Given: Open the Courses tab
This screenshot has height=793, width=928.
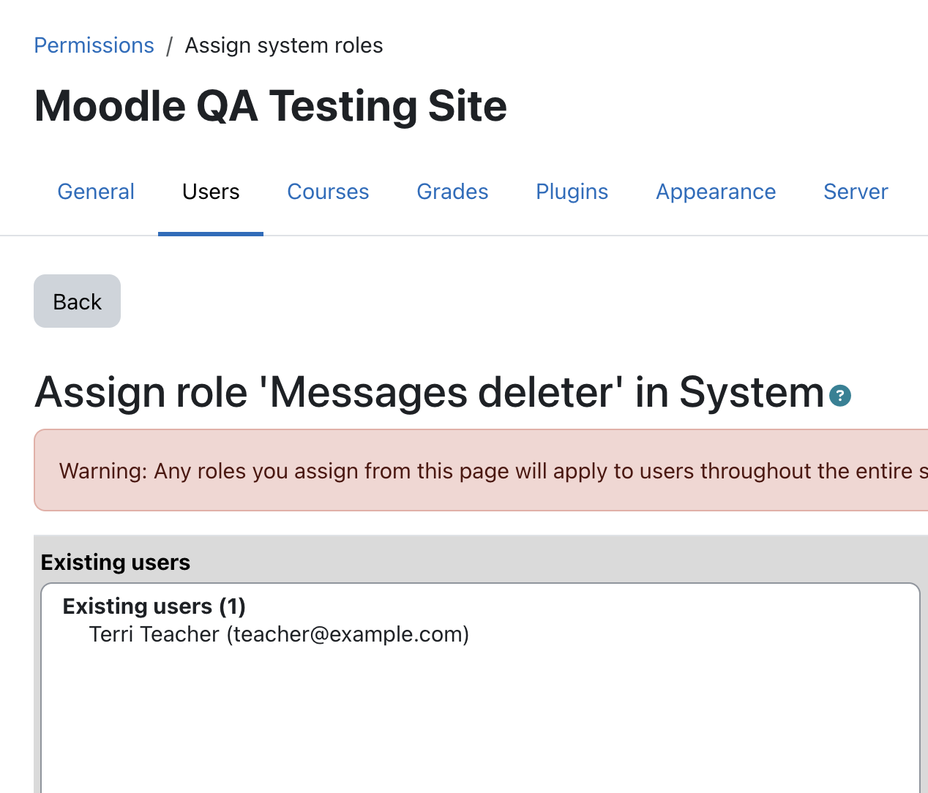Looking at the screenshot, I should (328, 192).
